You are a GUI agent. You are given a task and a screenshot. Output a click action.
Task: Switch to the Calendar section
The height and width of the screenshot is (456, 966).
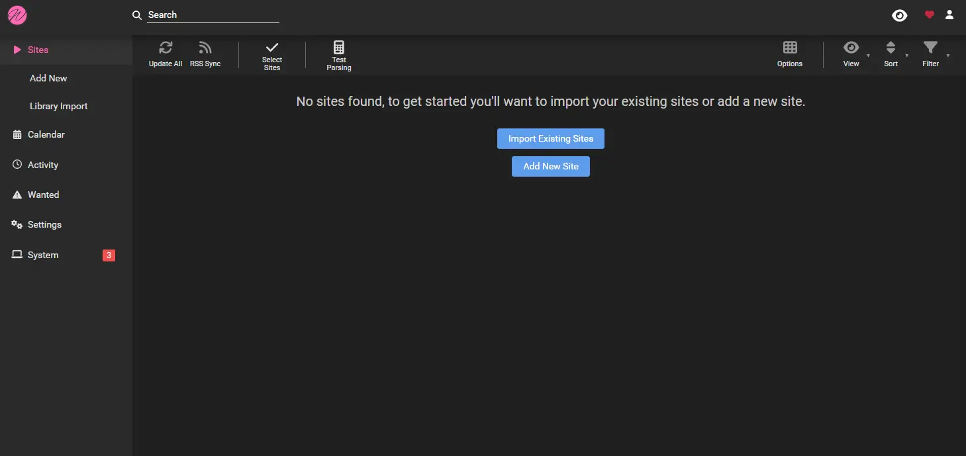click(45, 134)
